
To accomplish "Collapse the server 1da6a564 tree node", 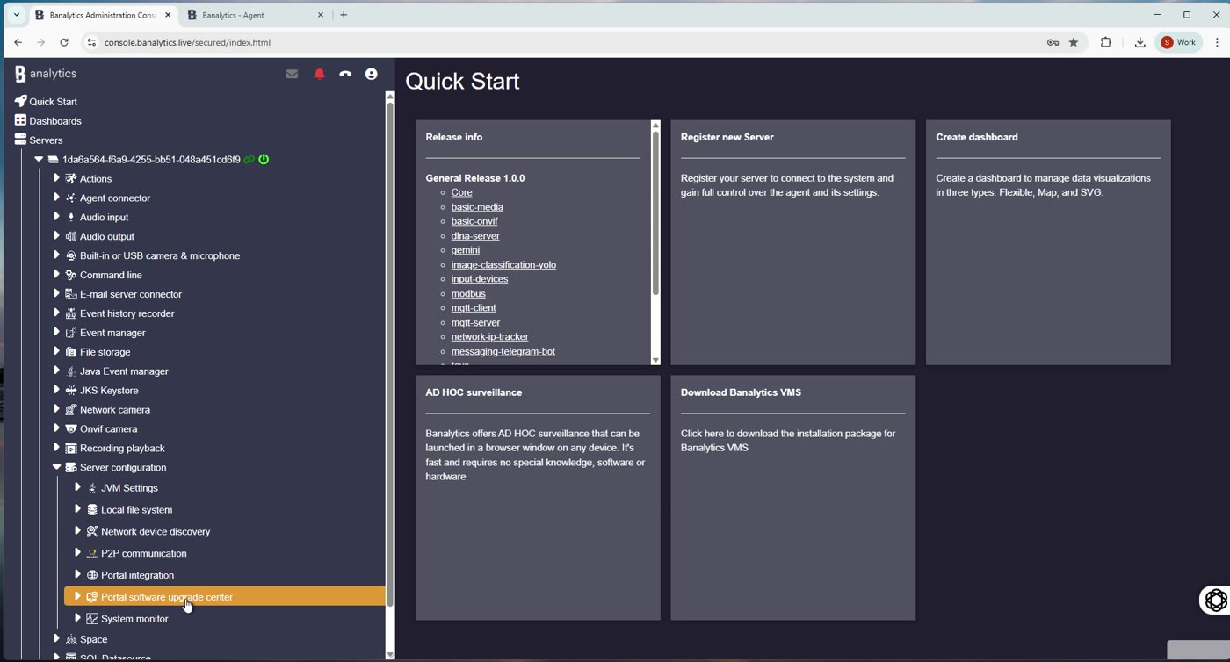I will (39, 160).
